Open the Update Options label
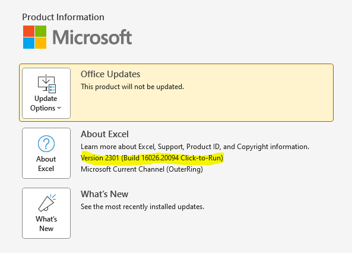 (x=46, y=103)
